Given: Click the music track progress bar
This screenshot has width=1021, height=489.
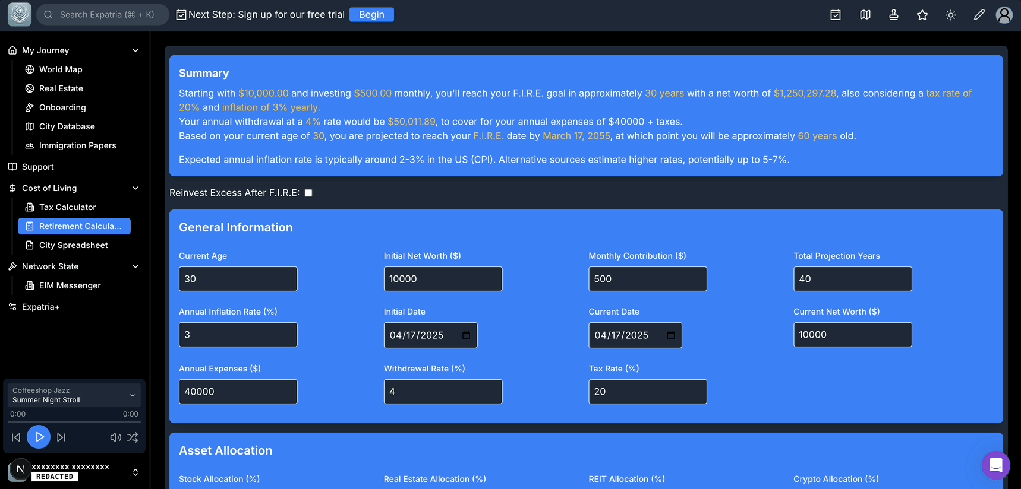Looking at the screenshot, I should pyautogui.click(x=74, y=422).
